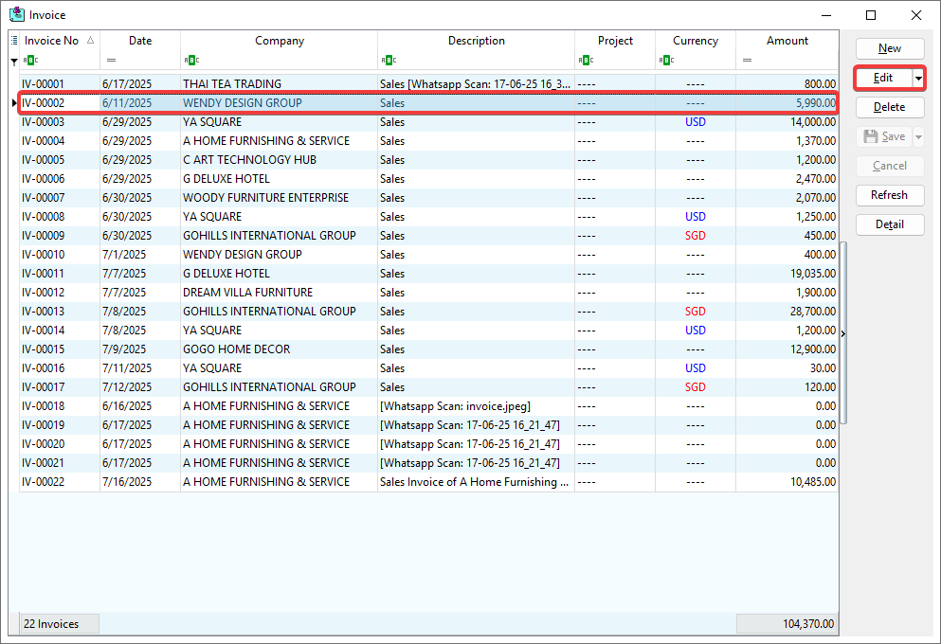Image resolution: width=941 pixels, height=644 pixels.
Task: Open the Detail button
Action: tap(890, 224)
